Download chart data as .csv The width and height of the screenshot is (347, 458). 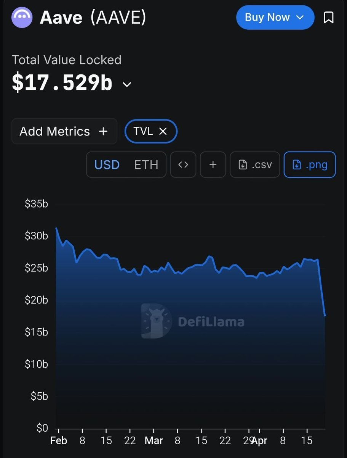(255, 165)
